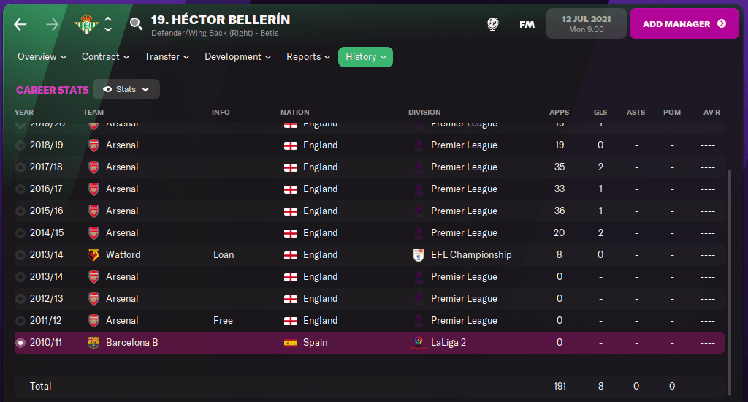Viewport: 748px width, 402px height.
Task: Click the search magnifier icon
Action: pos(136,24)
